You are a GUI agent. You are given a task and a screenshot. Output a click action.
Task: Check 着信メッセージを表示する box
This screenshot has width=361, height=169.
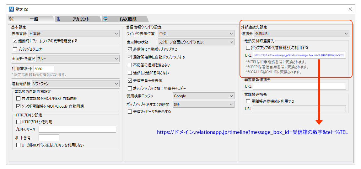130,112
